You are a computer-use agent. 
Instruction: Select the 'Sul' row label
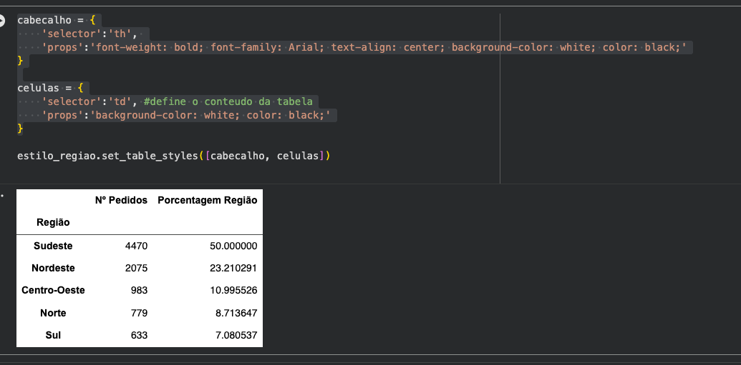pyautogui.click(x=53, y=335)
